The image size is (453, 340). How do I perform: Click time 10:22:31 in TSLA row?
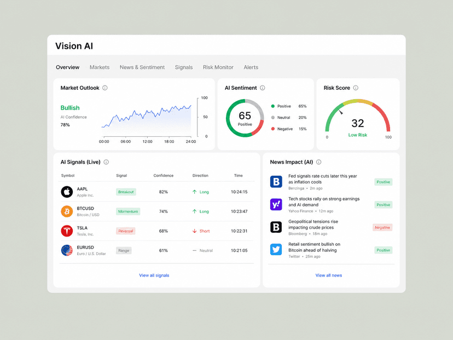[x=239, y=231]
